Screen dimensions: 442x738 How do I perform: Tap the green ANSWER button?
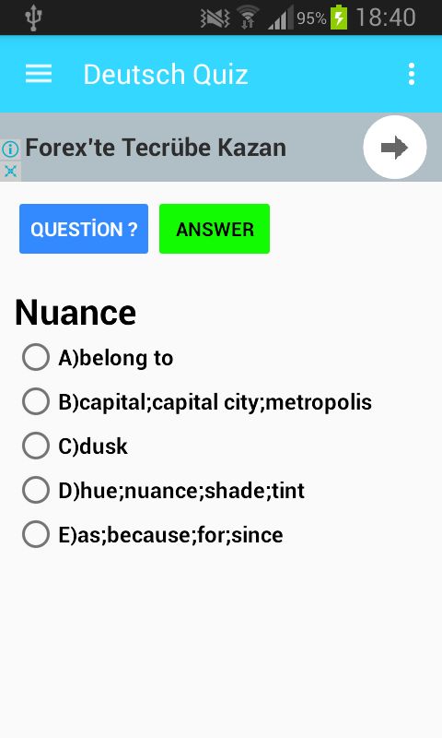(215, 229)
